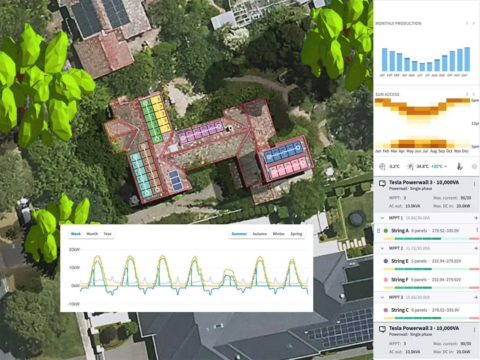Click second Tesla Powerwall 3 title
Screen dimensions: 480x360
[424, 328]
